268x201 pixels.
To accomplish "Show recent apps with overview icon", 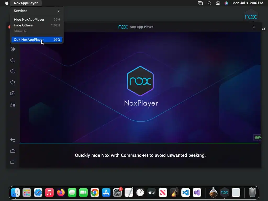I will point(13,162).
